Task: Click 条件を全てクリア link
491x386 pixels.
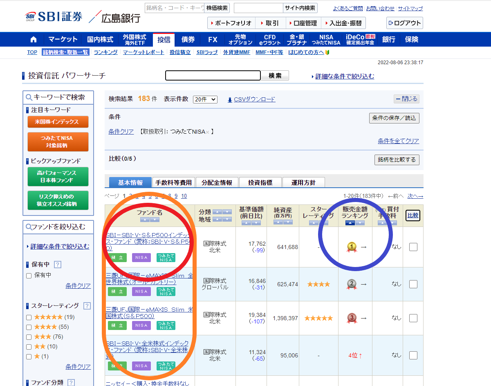Action: coord(399,141)
